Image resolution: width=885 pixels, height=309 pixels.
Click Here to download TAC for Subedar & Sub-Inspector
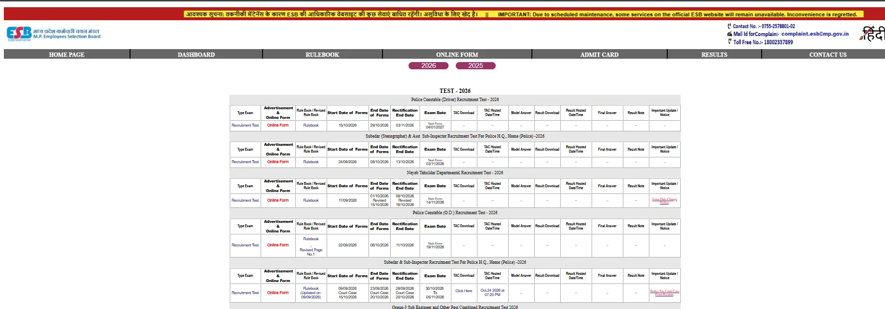[x=463, y=291]
